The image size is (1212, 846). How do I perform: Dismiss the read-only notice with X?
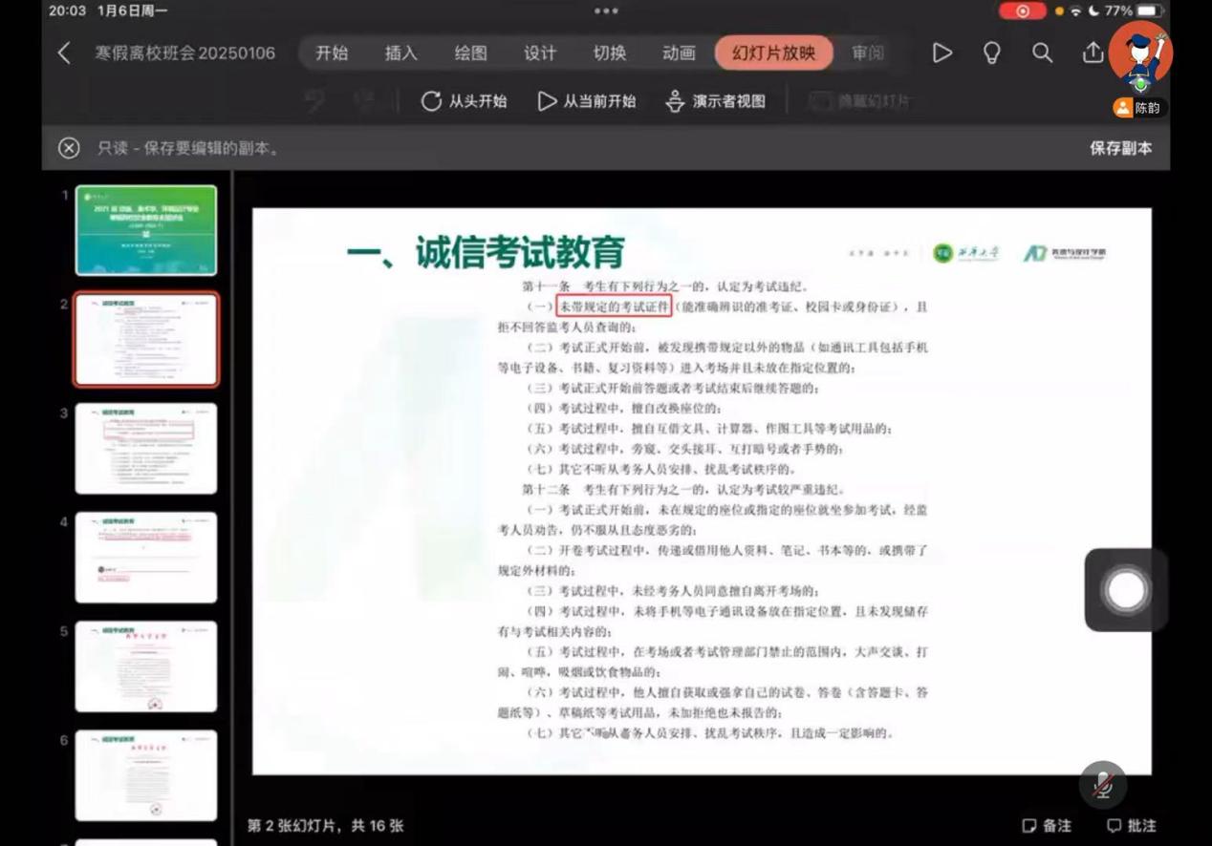point(69,148)
